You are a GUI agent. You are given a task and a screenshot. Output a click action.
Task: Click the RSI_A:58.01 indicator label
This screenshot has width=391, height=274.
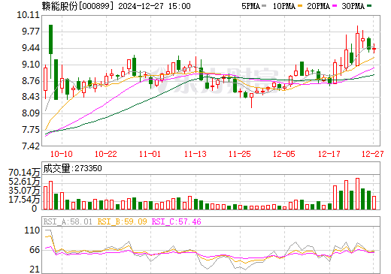(x=68, y=221)
